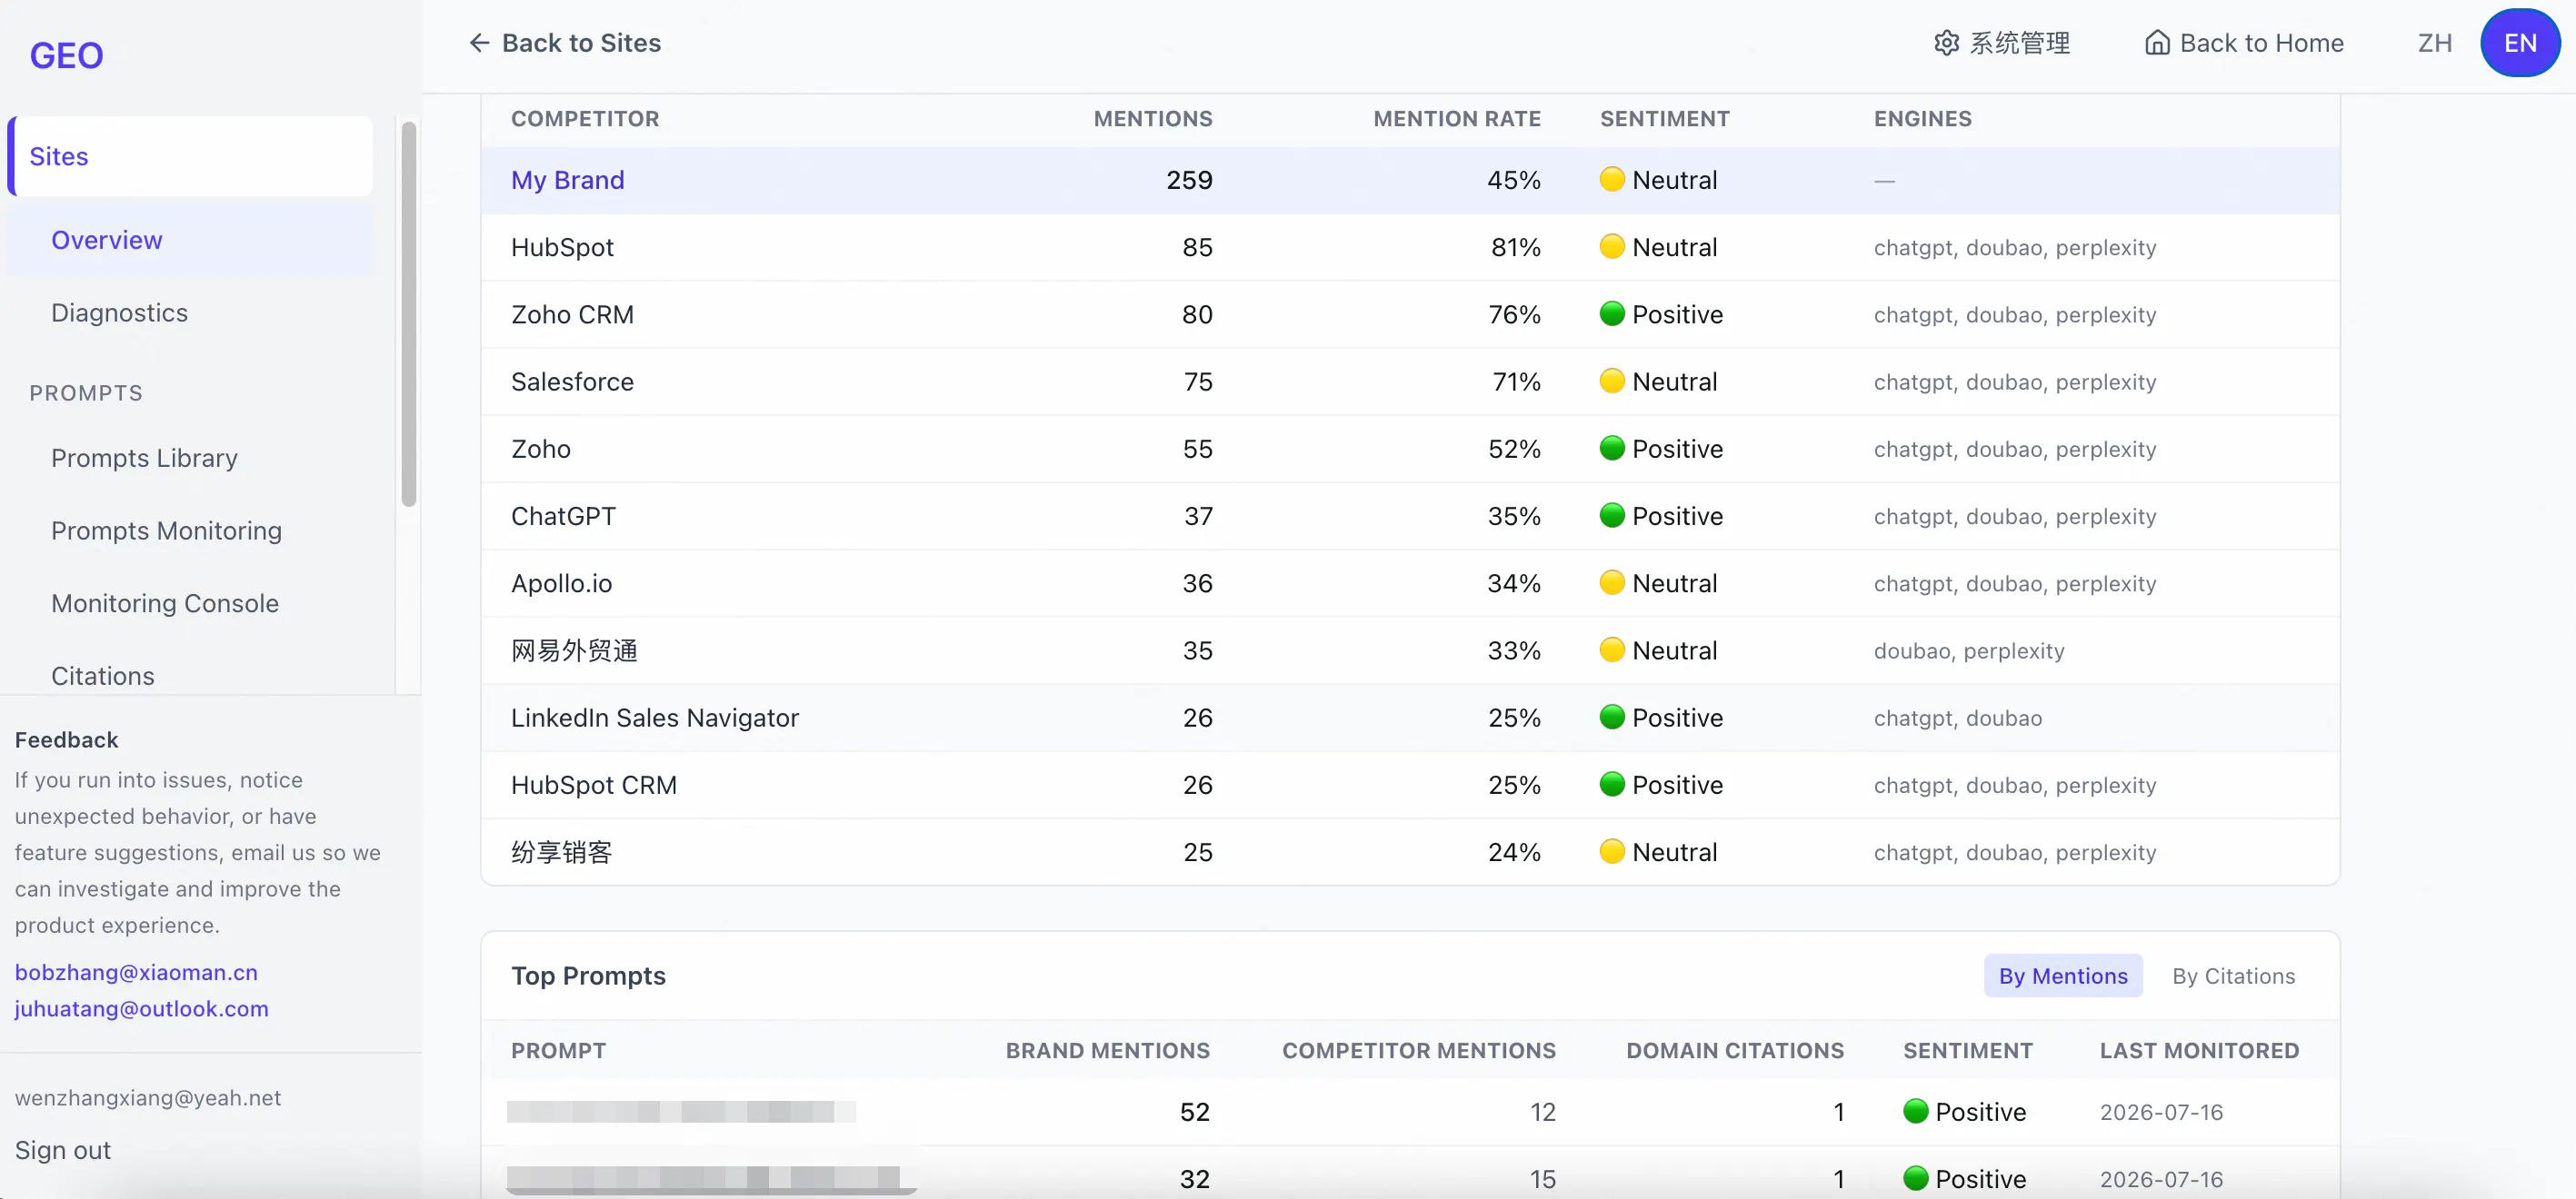2576x1199 pixels.
Task: Click the MENTION RATE column header
Action: pyautogui.click(x=1457, y=119)
